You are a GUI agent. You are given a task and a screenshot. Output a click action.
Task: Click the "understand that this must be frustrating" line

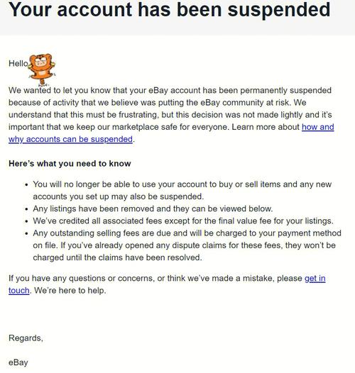(x=170, y=115)
